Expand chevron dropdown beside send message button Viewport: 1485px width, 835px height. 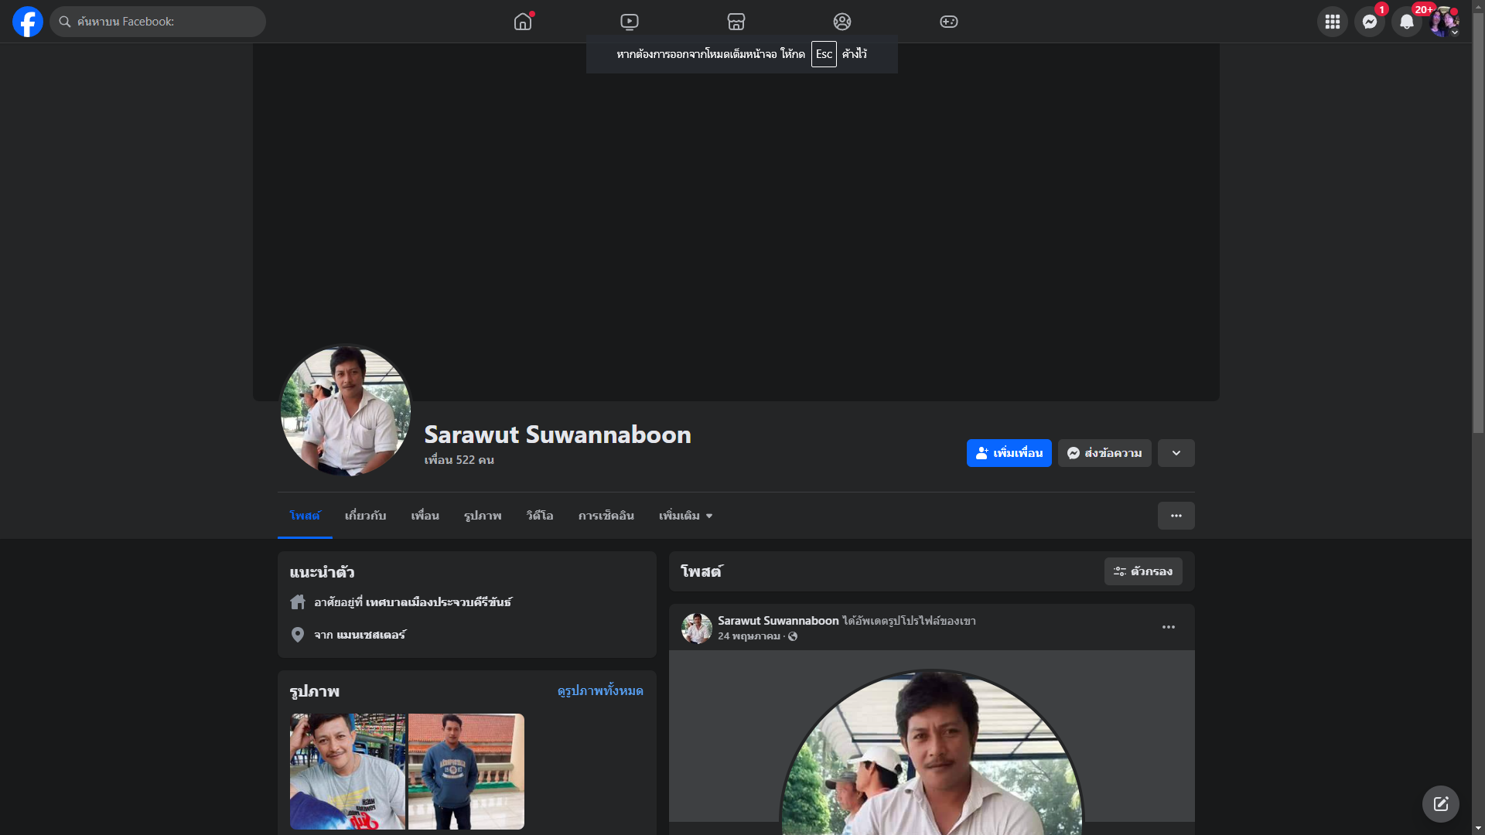1176,453
